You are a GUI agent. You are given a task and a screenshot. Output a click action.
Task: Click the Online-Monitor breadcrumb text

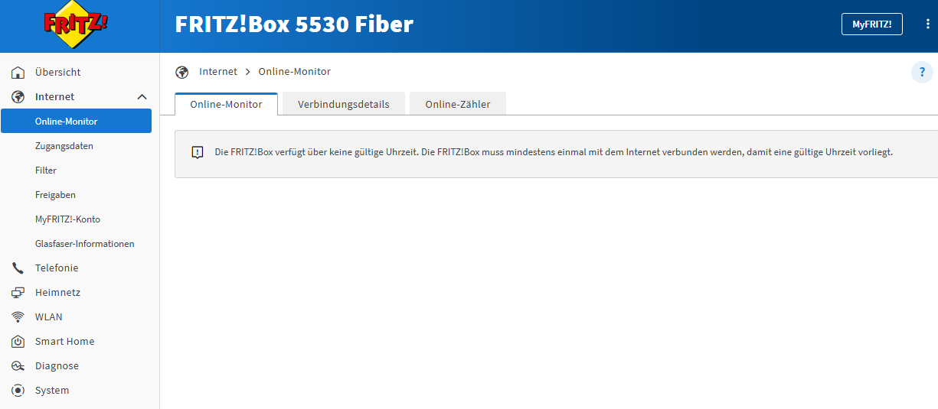295,72
